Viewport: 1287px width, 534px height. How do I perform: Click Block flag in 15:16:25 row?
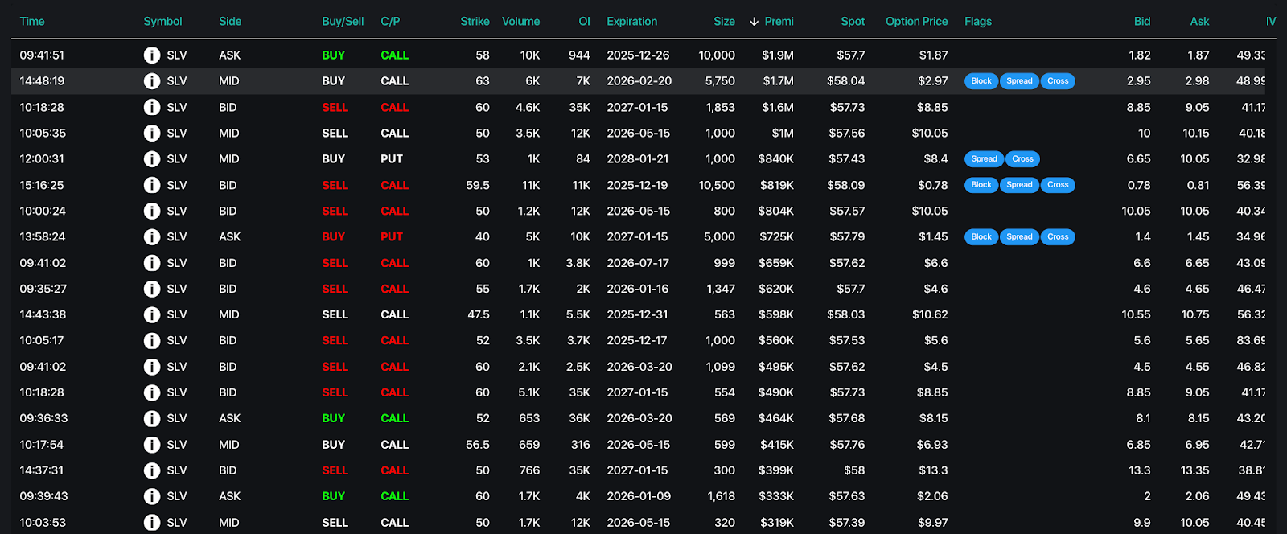coord(981,185)
